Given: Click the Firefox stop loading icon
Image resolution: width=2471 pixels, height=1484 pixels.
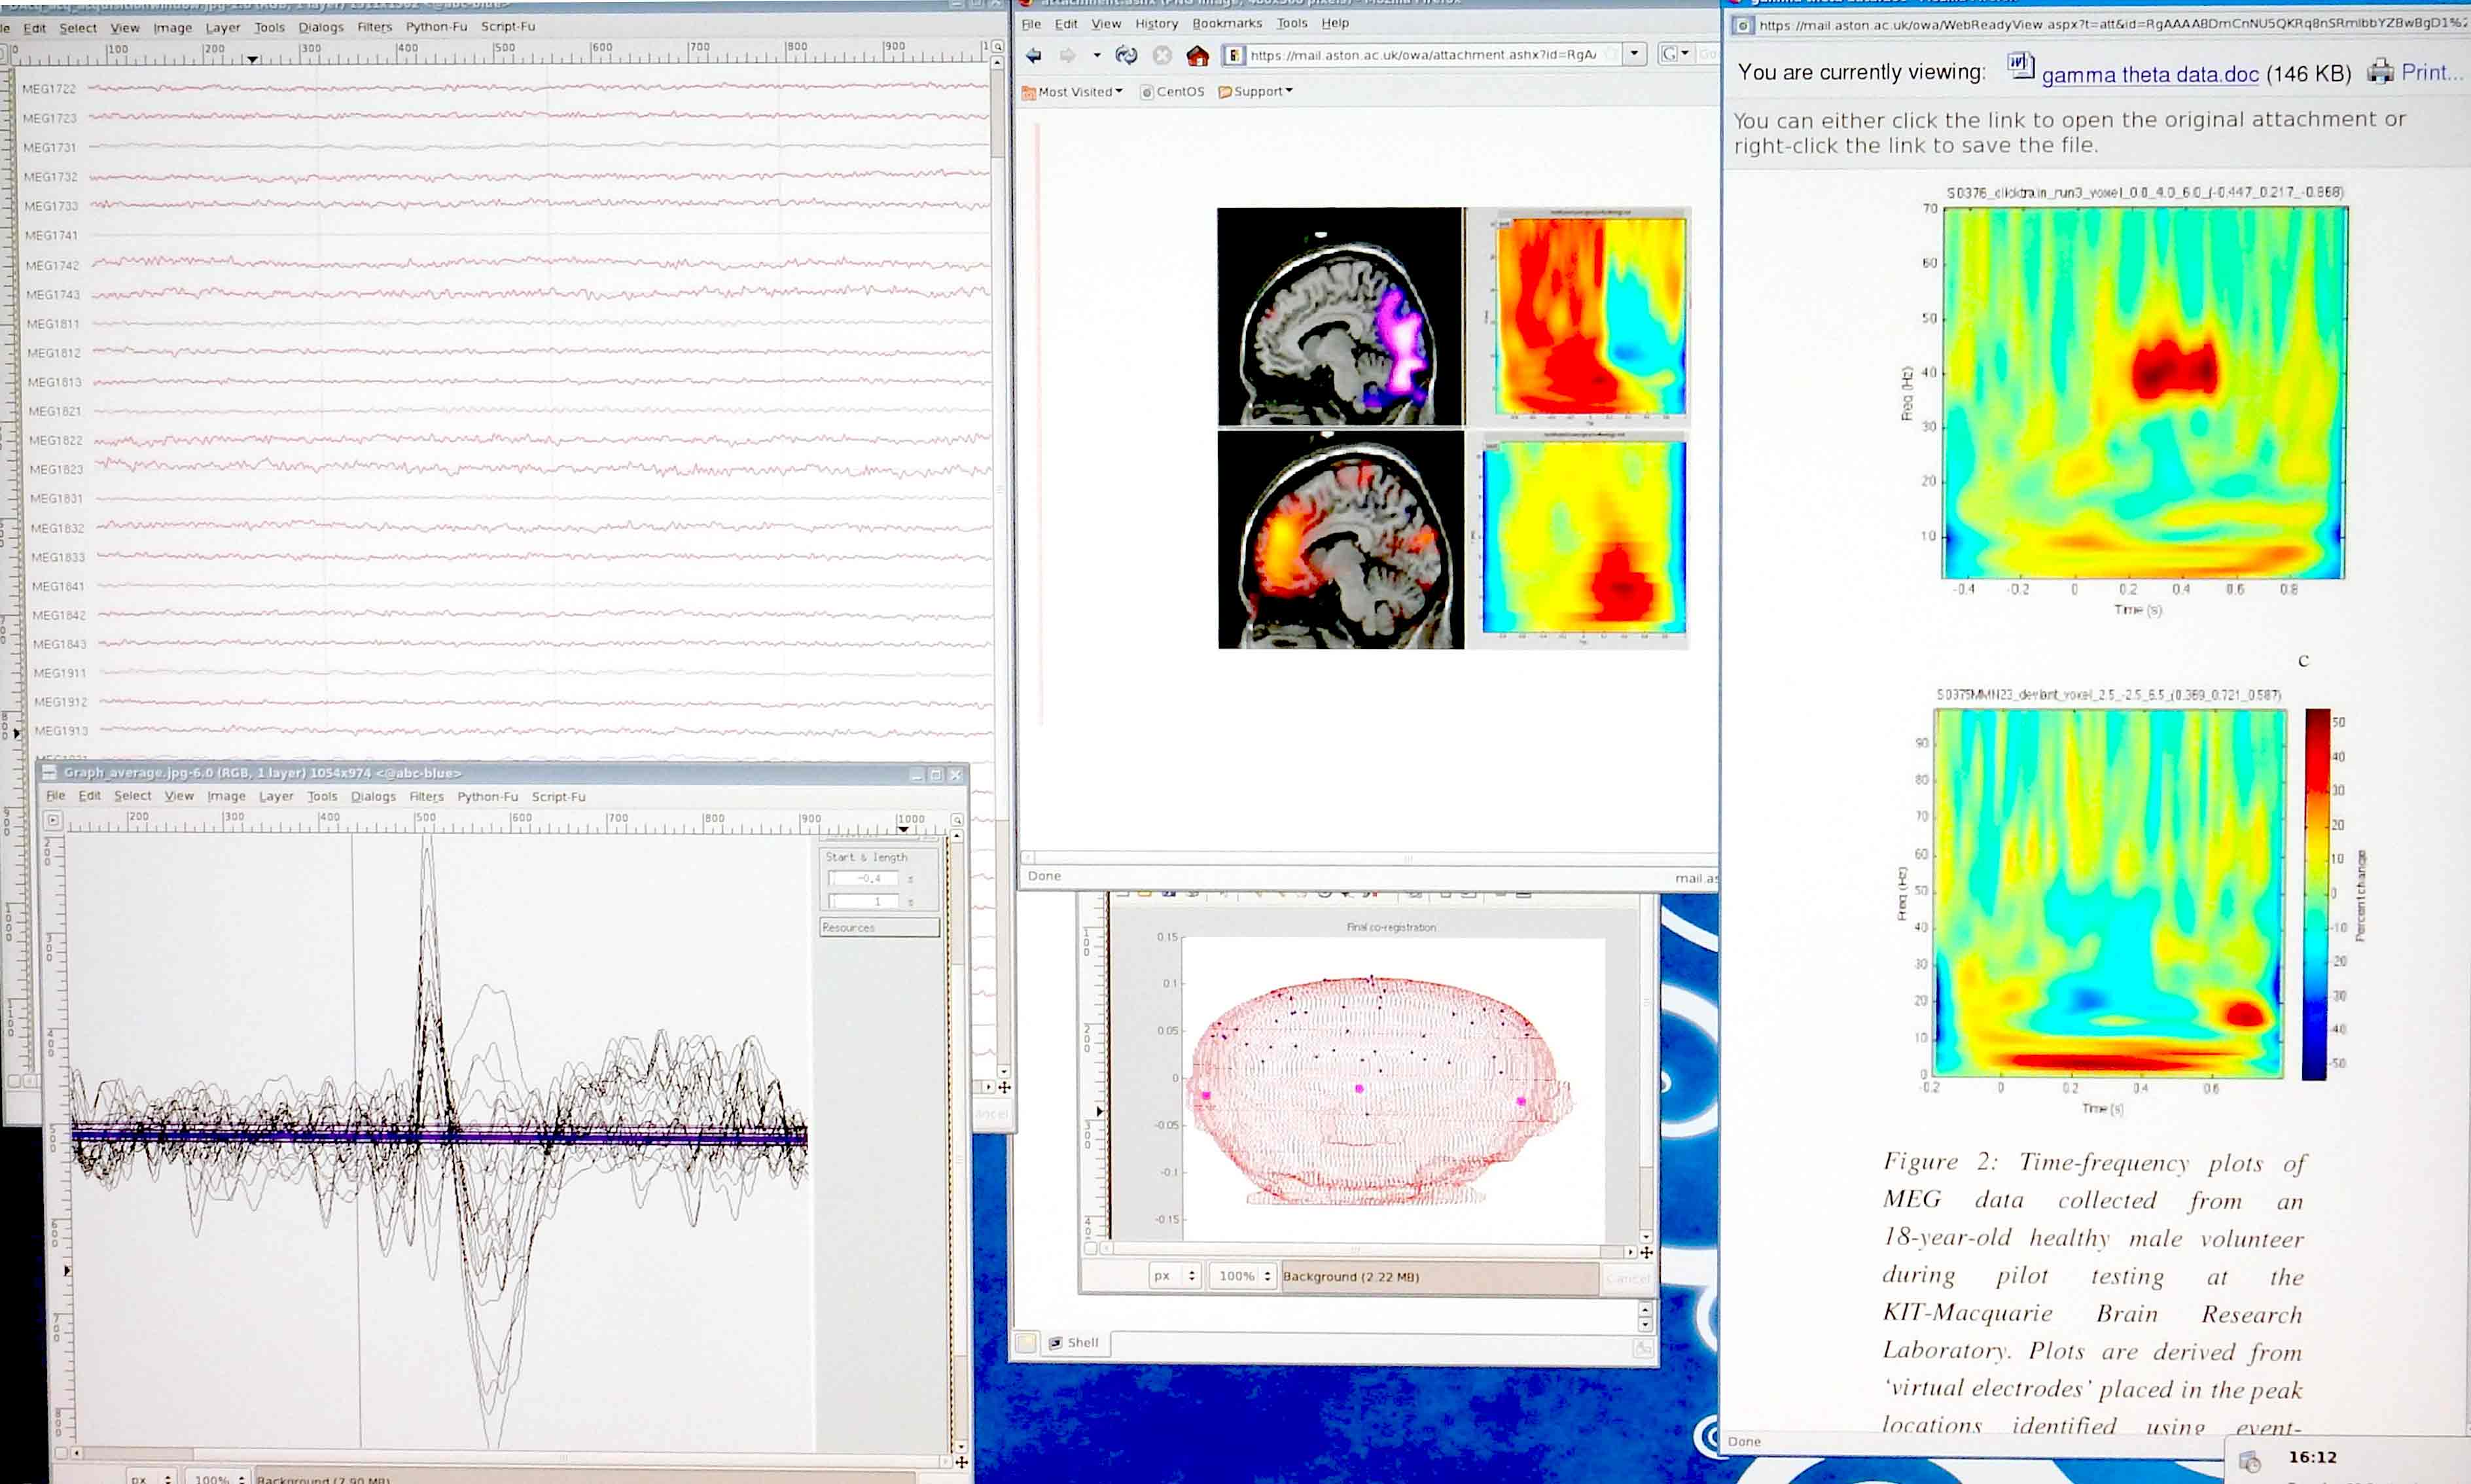Looking at the screenshot, I should pyautogui.click(x=1162, y=55).
